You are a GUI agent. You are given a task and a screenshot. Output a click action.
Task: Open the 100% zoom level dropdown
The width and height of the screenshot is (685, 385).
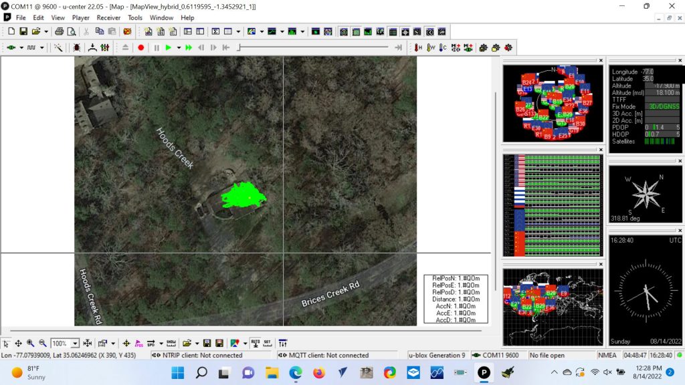tap(75, 344)
